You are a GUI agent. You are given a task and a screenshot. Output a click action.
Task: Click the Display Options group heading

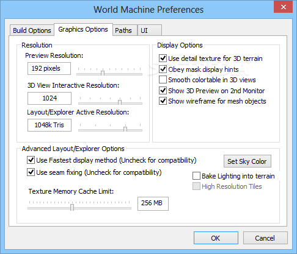[x=180, y=45]
